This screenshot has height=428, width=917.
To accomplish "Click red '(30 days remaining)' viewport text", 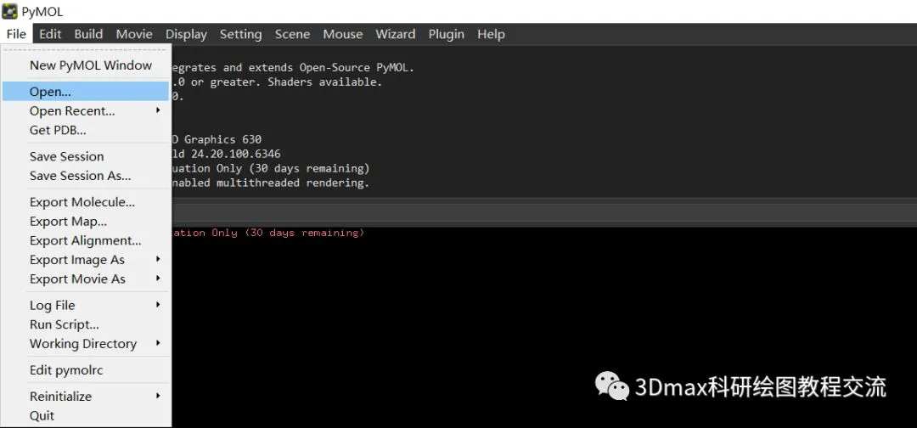I will [x=304, y=233].
